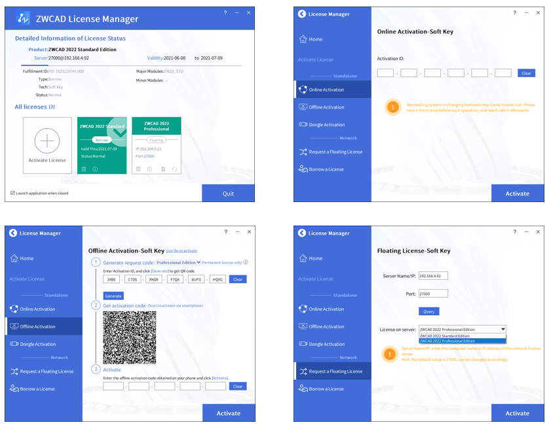Select Offline Activation in Offline Activation window sidebar
The height and width of the screenshot is (427, 549).
[x=44, y=326]
